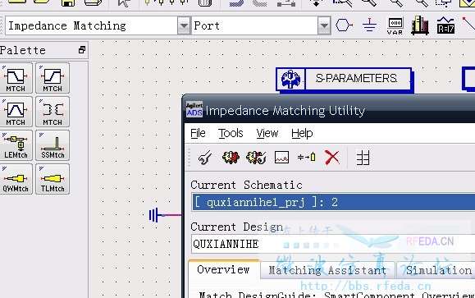The height and width of the screenshot is (298, 475).
Task: Open the Help menu
Action: click(x=302, y=133)
